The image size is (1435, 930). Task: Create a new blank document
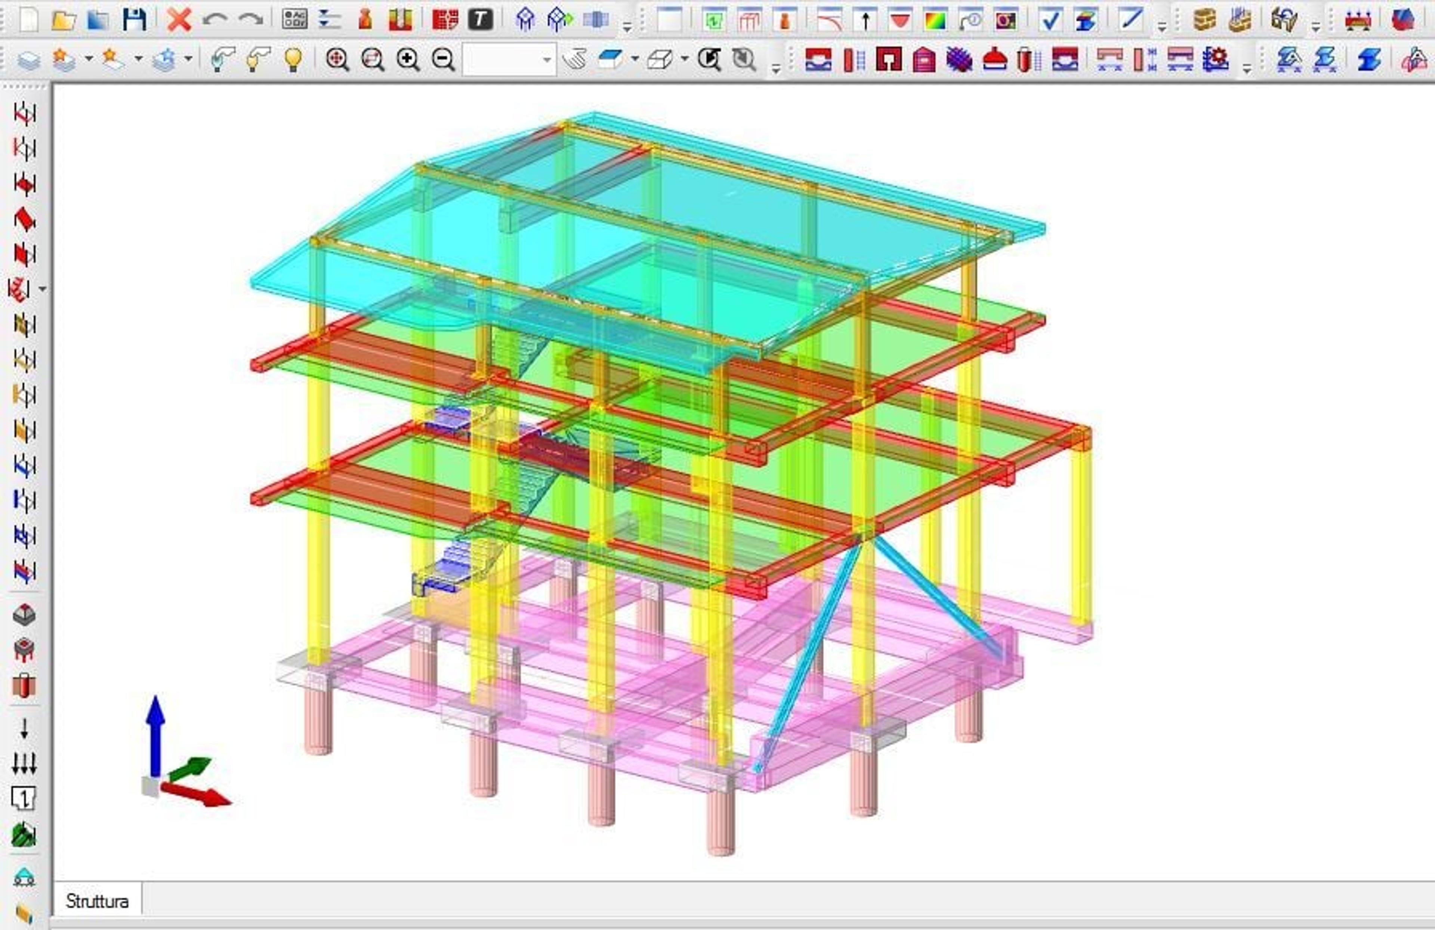click(28, 20)
